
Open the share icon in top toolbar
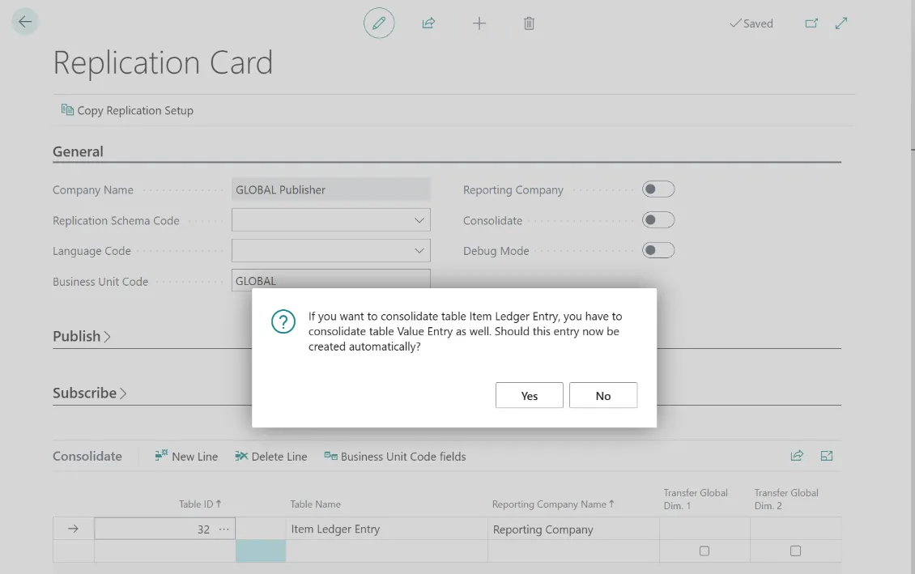(x=428, y=23)
